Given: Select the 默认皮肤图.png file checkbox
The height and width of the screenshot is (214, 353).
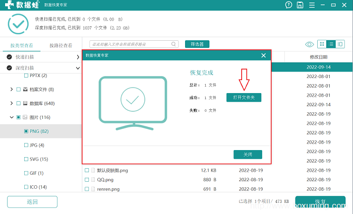Looking at the screenshot, I should coord(87,170).
